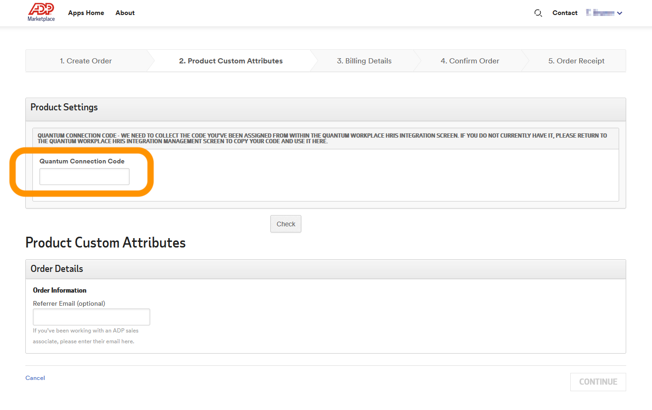Click the Contact link in header
The width and height of the screenshot is (652, 410).
pyautogui.click(x=565, y=13)
